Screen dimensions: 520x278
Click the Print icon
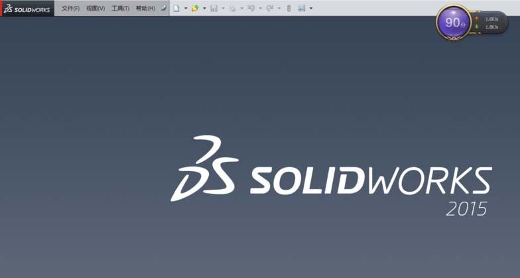click(232, 8)
